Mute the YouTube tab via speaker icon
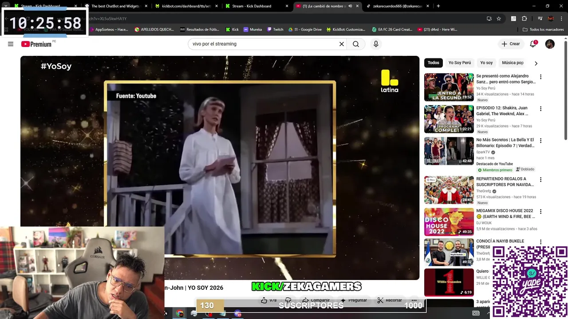The image size is (568, 319). [350, 6]
